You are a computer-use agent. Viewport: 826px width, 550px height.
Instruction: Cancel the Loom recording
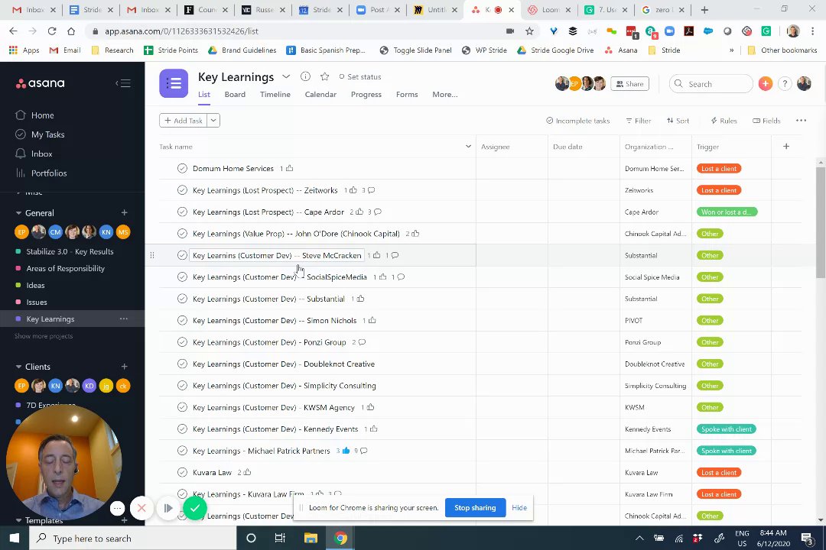141,508
